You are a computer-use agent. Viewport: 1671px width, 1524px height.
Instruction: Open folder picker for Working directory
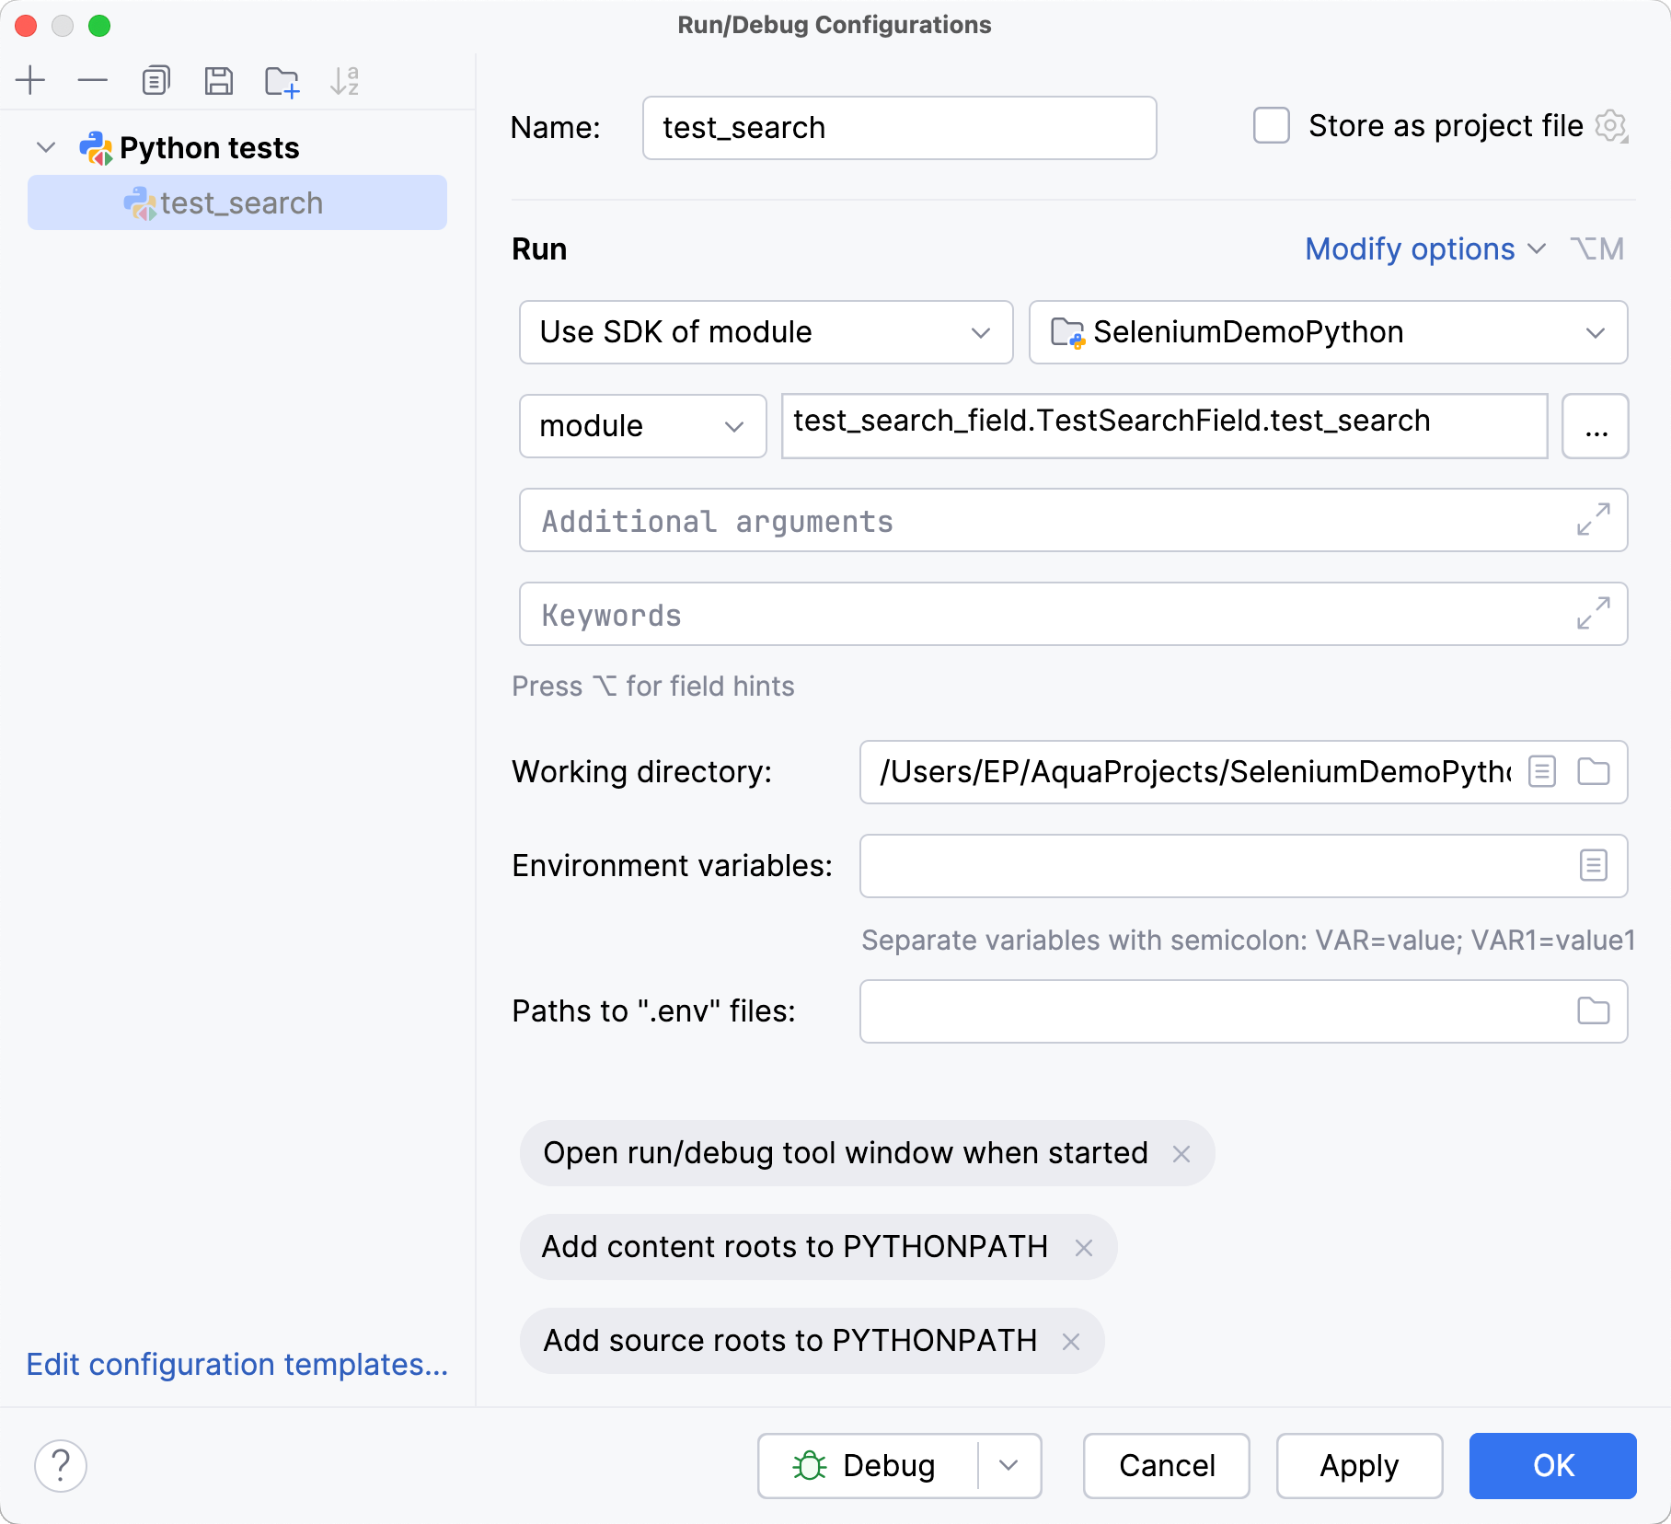click(x=1596, y=772)
